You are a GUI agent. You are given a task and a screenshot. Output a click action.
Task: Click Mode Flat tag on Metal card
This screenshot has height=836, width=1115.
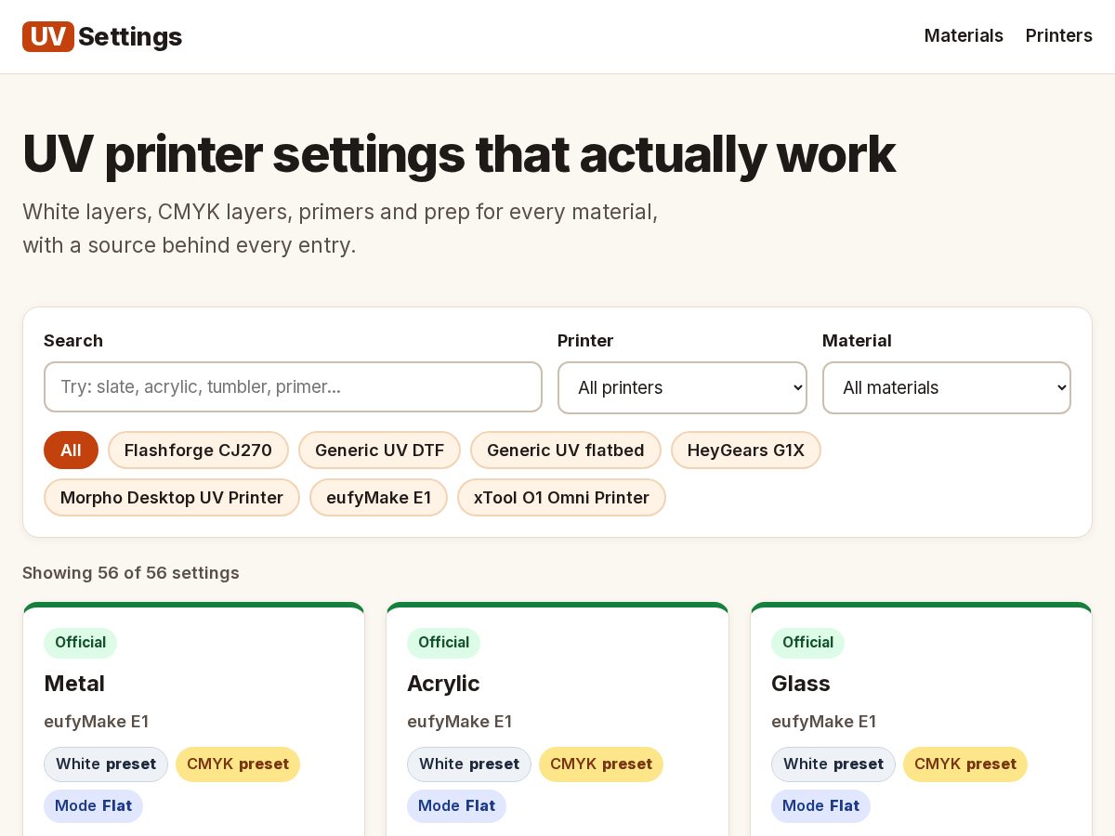[93, 806]
